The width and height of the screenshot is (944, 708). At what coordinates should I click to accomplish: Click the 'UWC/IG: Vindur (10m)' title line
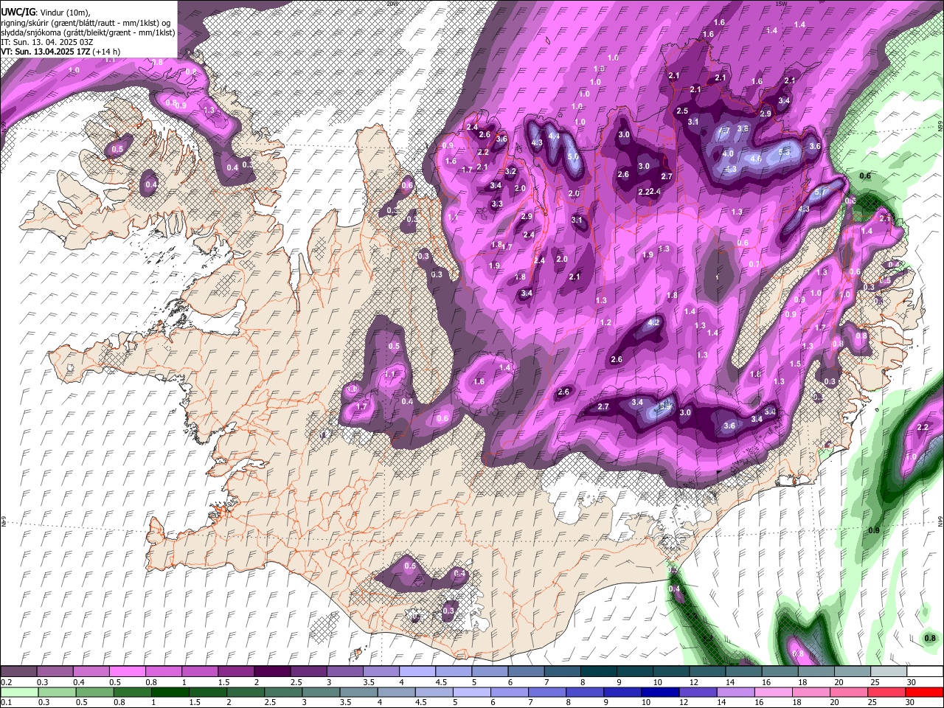(x=46, y=13)
